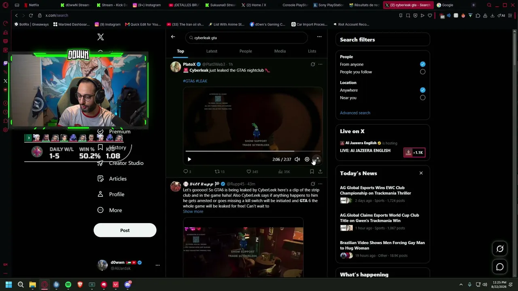Open Articles in the sidebar
Screen dimensions: 518x291
112,179
